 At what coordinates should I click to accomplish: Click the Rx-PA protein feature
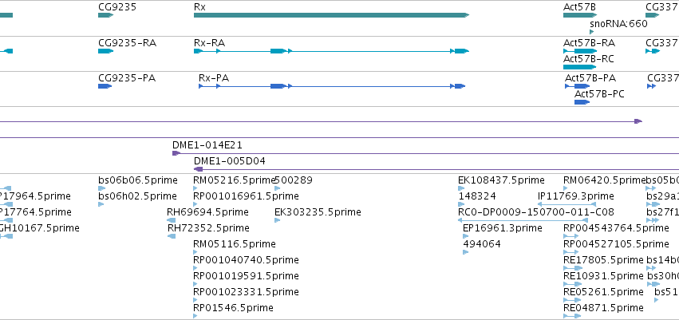point(332,86)
